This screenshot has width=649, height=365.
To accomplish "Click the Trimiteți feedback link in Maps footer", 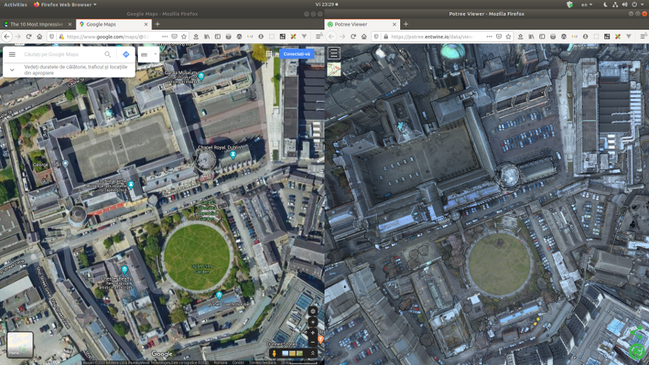I will (x=262, y=363).
